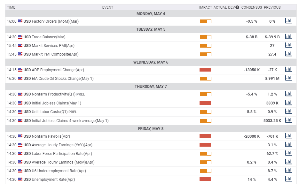The width and height of the screenshot is (299, 184).
Task: Open the Nonfarm Payrolls(Apr) event
Action: click(x=51, y=136)
